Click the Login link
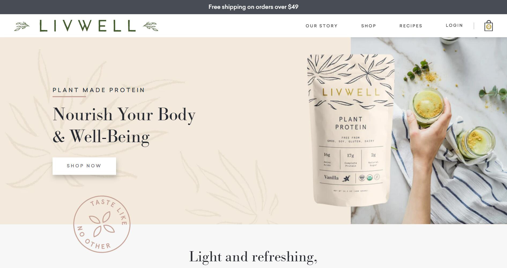Viewport: 507px width, 268px height. click(454, 25)
